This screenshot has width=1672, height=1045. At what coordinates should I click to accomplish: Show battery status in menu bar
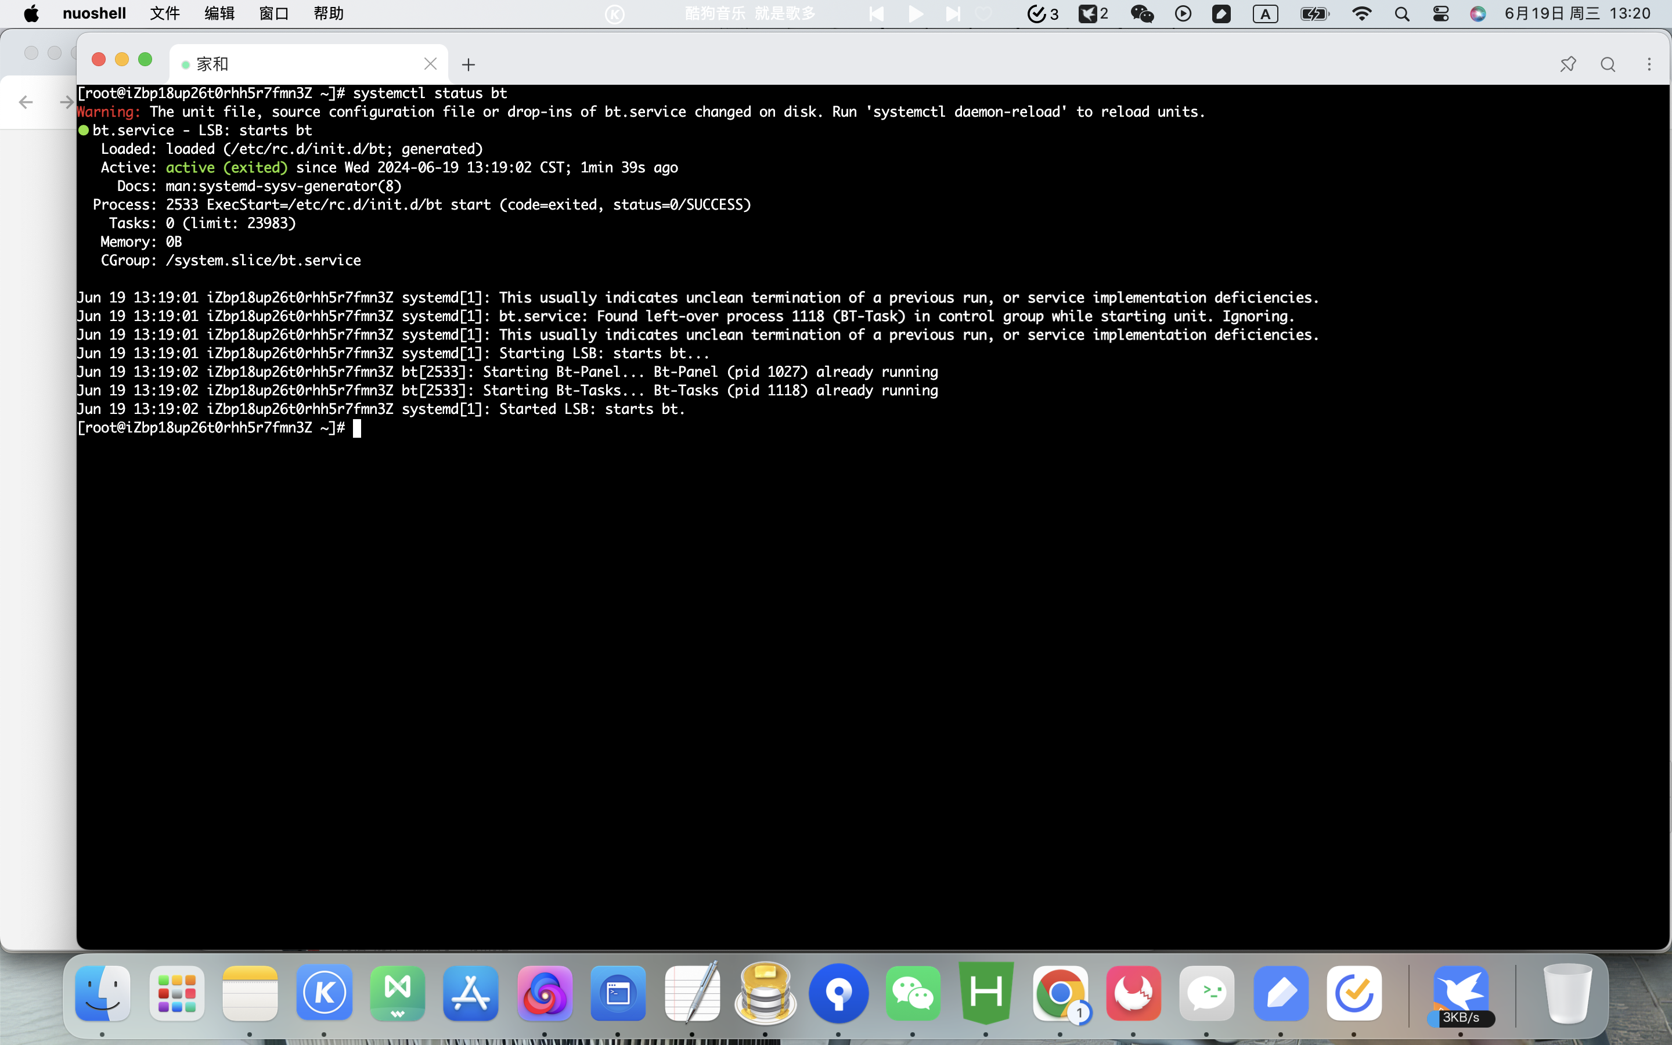coord(1314,14)
